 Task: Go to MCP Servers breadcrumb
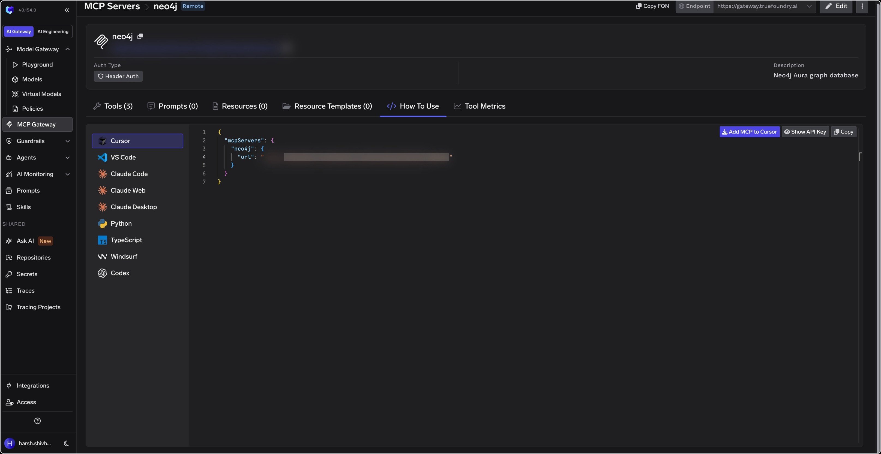pos(112,6)
